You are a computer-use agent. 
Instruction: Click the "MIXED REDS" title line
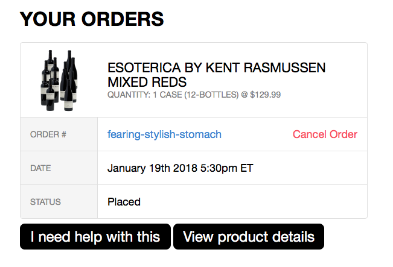click(147, 81)
